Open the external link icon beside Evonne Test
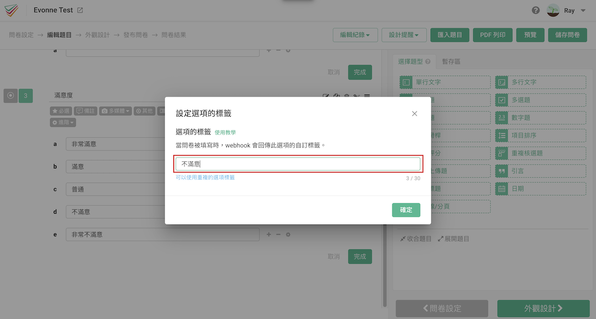The image size is (596, 319). point(80,10)
